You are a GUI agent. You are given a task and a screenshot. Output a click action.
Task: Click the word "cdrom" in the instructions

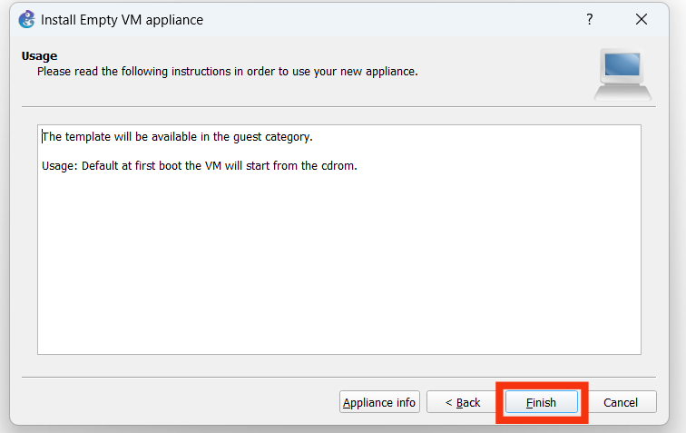tap(341, 166)
